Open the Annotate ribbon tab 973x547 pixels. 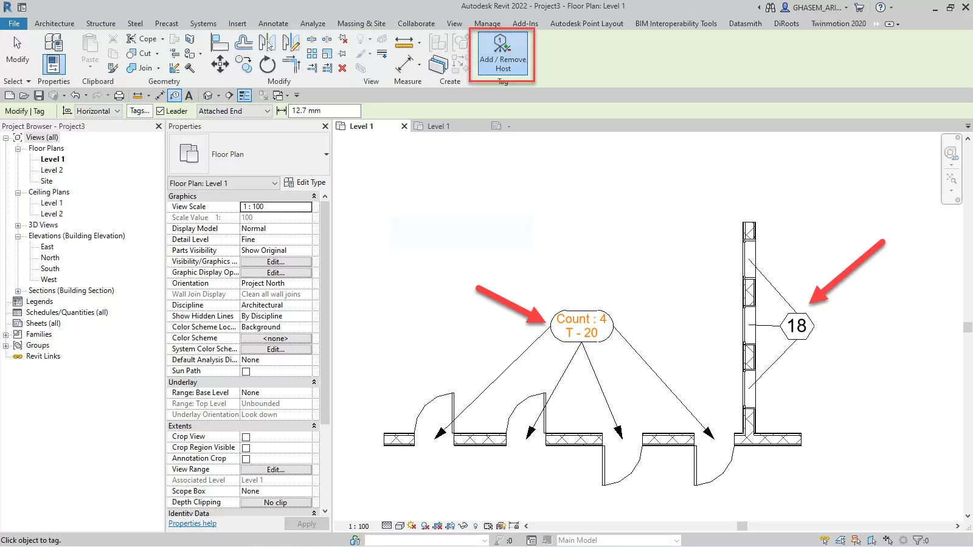(273, 24)
